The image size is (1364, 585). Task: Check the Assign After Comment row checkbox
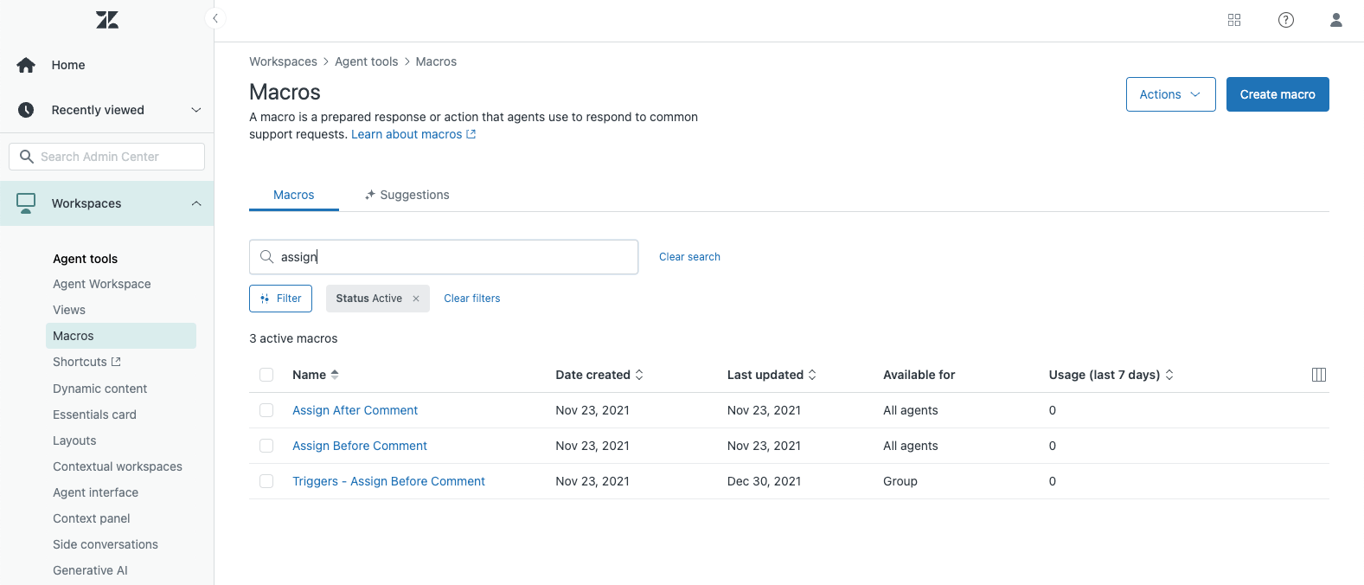click(x=266, y=410)
